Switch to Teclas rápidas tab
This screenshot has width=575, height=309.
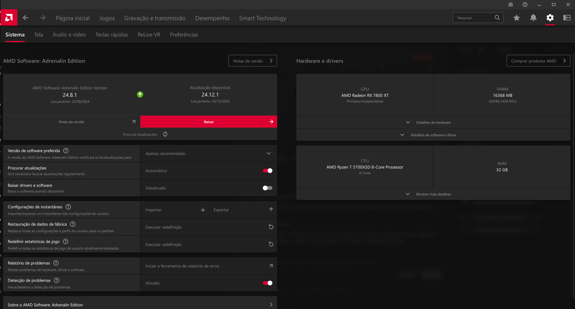point(112,35)
